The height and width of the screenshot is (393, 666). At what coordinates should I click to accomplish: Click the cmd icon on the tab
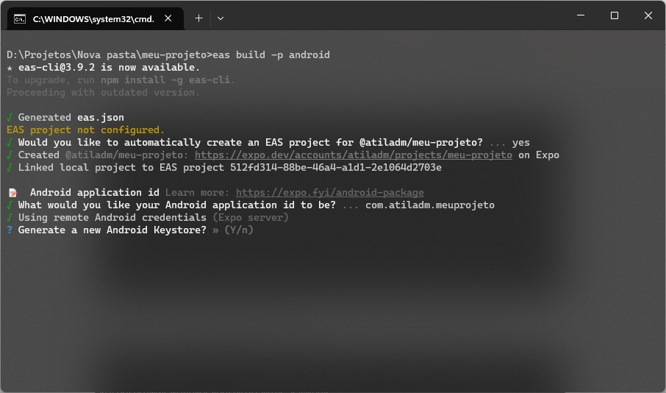click(20, 18)
